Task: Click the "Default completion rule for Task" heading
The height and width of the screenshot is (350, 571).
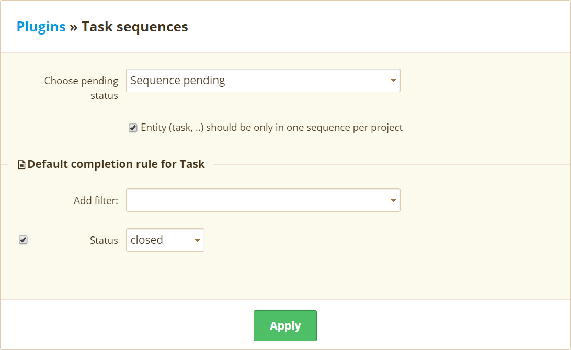Action: (x=116, y=164)
